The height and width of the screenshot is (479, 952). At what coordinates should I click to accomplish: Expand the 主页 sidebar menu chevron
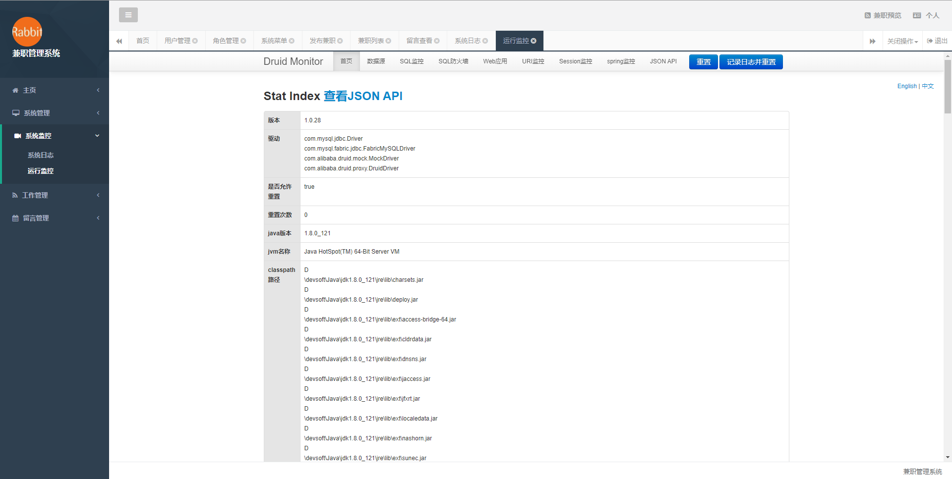coord(98,90)
